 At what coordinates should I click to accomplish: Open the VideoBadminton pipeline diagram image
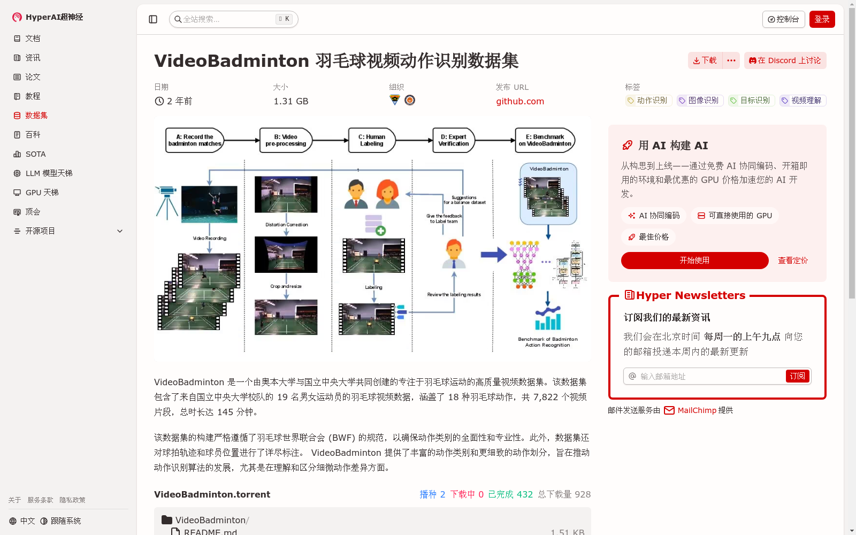click(372, 240)
